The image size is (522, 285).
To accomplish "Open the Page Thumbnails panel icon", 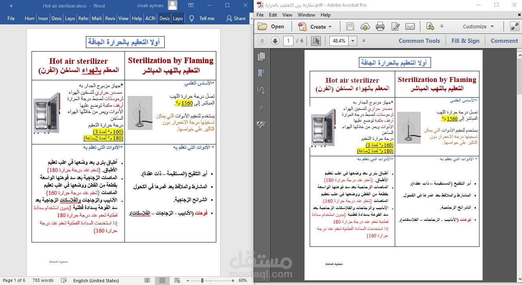I will click(261, 57).
